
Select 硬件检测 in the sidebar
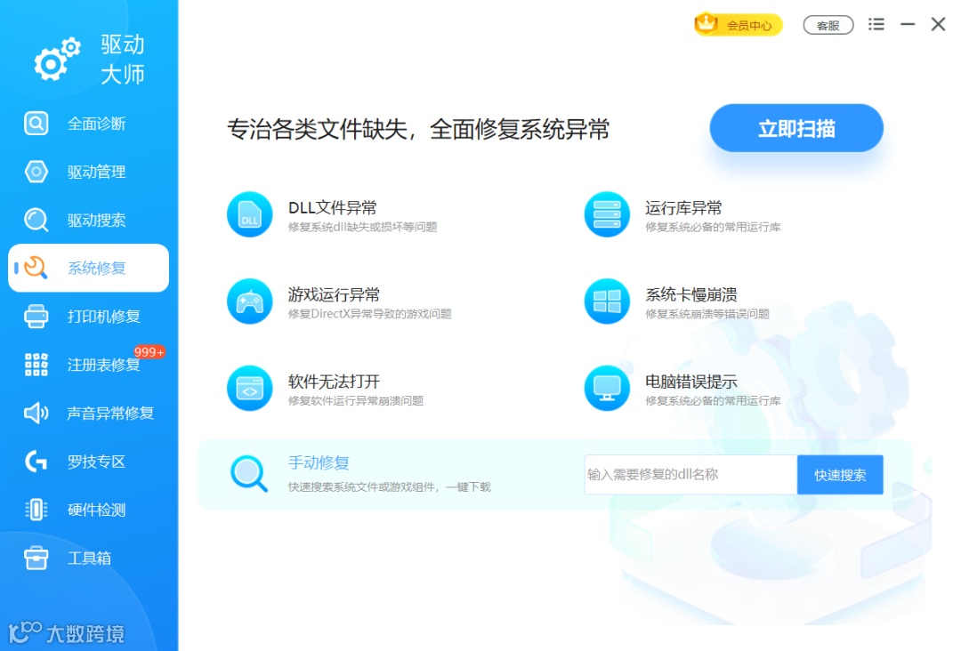88,510
